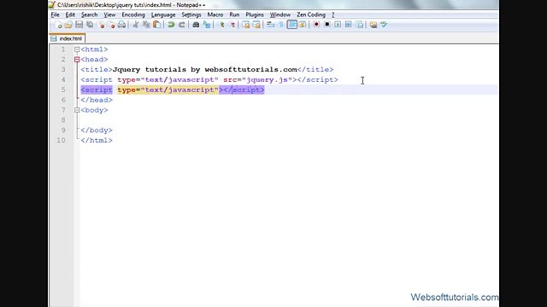Click the closing </body> tag
Image resolution: width=547 pixels, height=307 pixels.
[97, 130]
